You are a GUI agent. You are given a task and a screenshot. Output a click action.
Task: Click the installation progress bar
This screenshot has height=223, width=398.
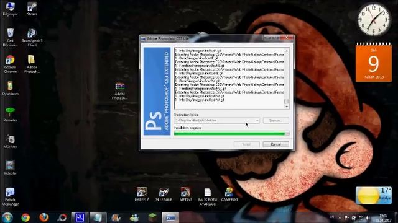tap(231, 134)
